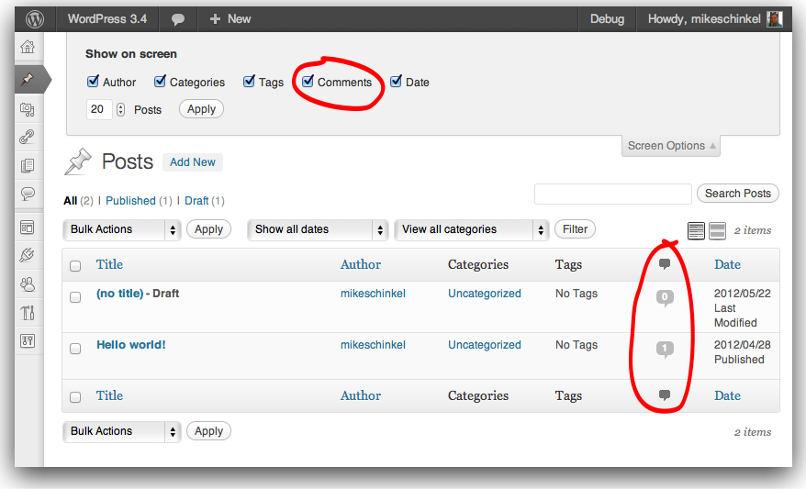Open the View all categories dropdown
806x489 pixels.
[x=471, y=229]
